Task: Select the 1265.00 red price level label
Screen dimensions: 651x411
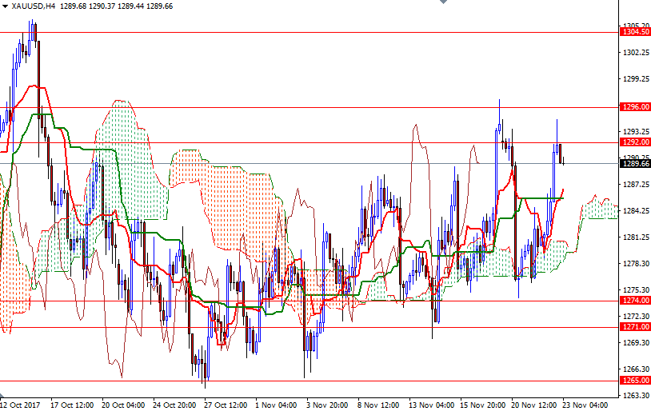Action: (635, 381)
